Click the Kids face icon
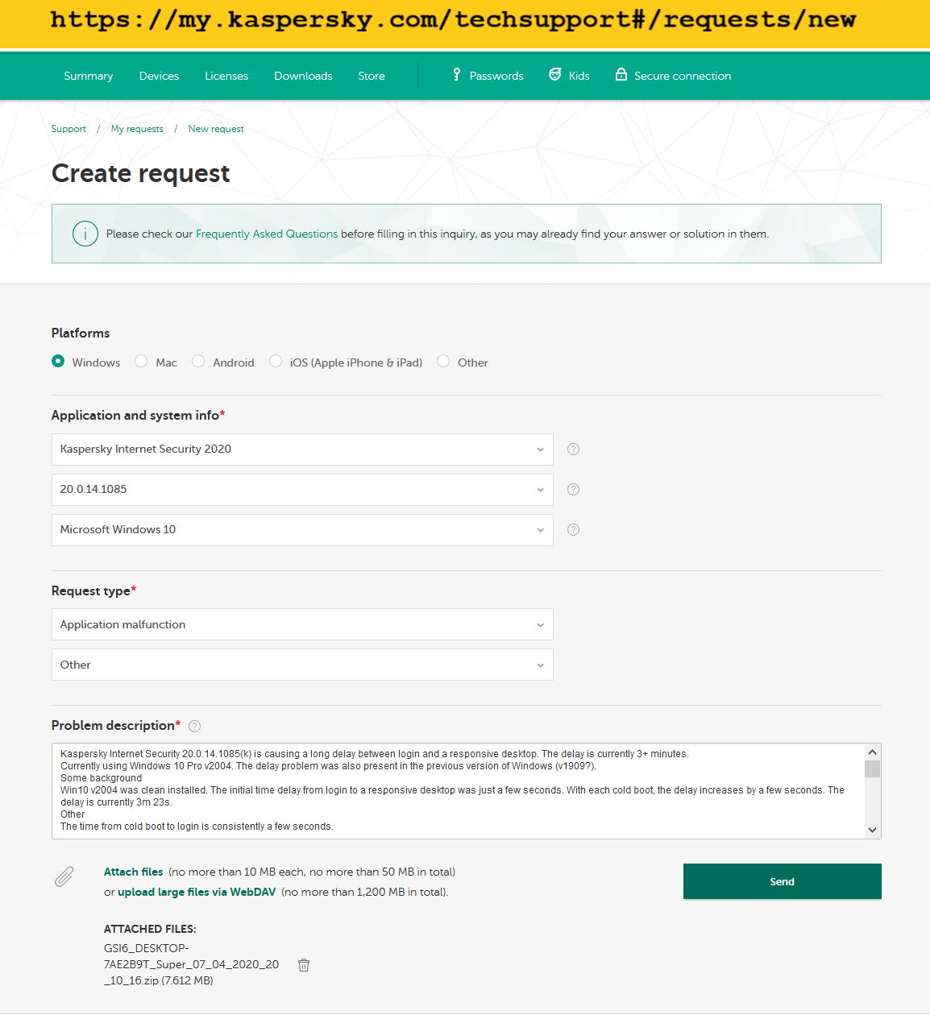930x1015 pixels. [x=555, y=74]
